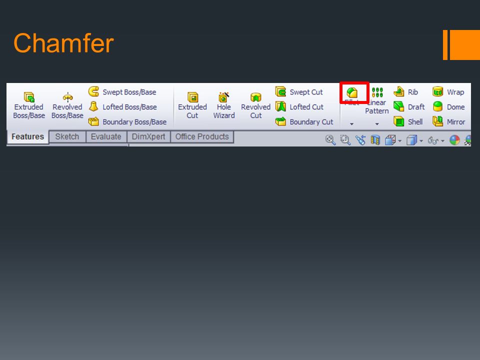Screen dimensions: 480x360
Task: Switch to the Sketch tab
Action: [67, 136]
